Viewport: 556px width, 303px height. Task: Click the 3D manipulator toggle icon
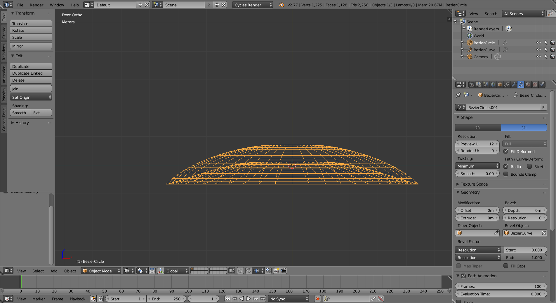161,271
